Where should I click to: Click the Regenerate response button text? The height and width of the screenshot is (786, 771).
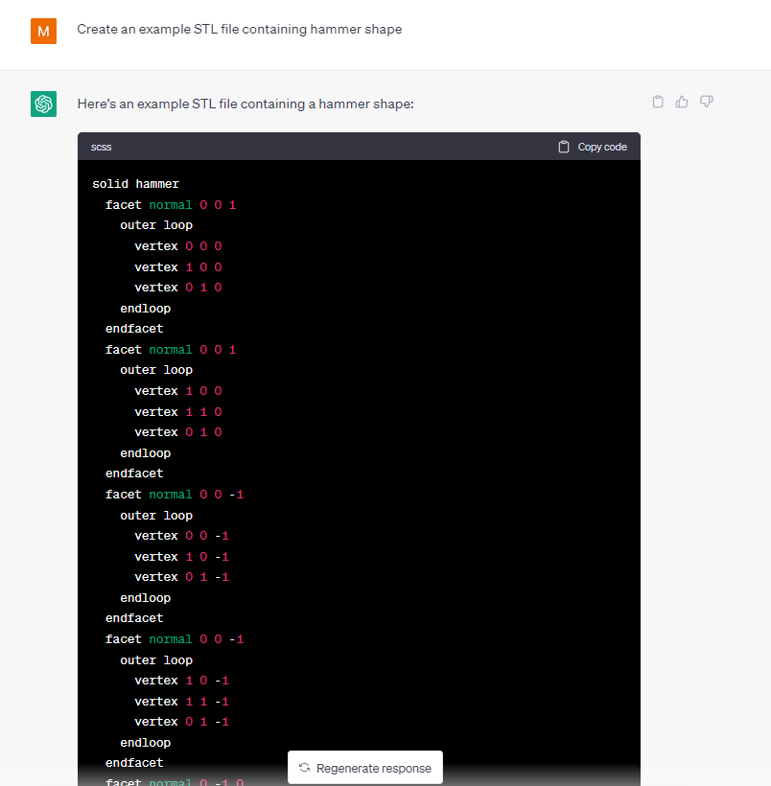373,768
